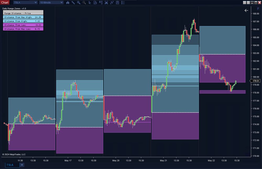262x169 pixels.
Task: Select the TSLA tab at the bottom
Action: point(12,165)
